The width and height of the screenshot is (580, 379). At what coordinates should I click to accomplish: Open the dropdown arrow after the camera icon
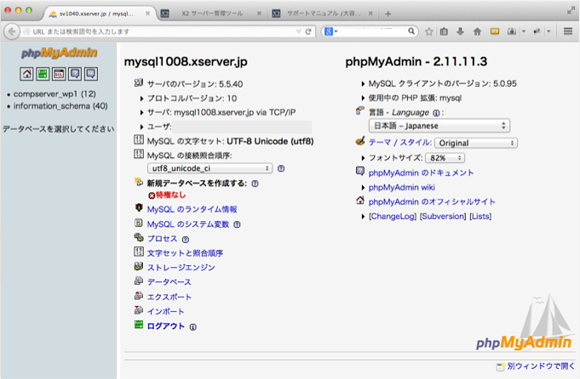(x=524, y=31)
